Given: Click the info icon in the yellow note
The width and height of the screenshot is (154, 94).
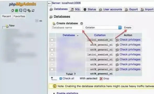Looking at the screenshot, I should tap(54, 86).
